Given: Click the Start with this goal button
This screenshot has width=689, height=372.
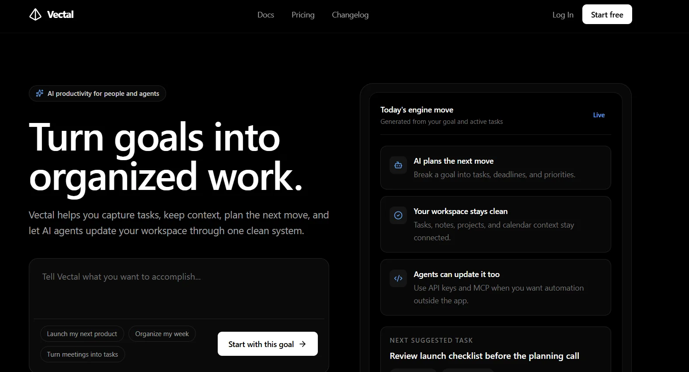Looking at the screenshot, I should click(x=268, y=344).
